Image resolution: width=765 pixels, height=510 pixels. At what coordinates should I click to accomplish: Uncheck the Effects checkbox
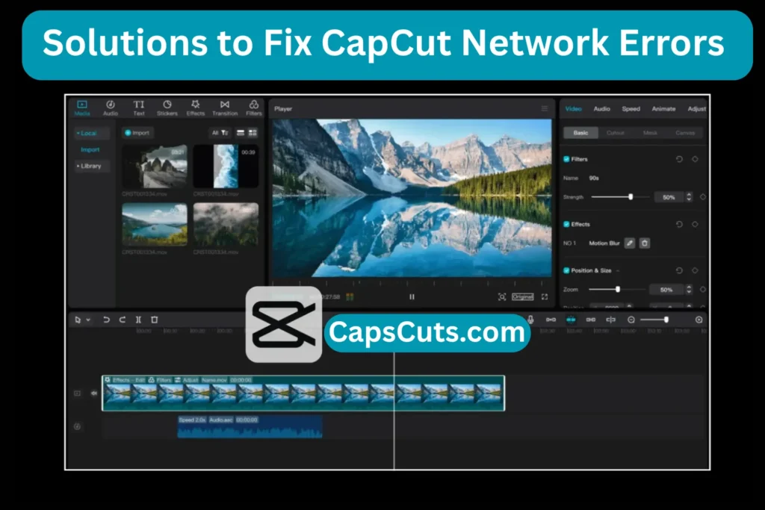tap(566, 224)
